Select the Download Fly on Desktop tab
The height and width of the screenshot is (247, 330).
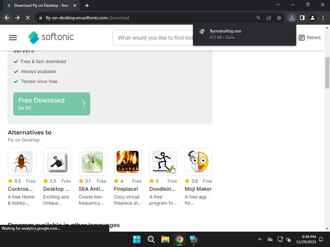click(41, 5)
